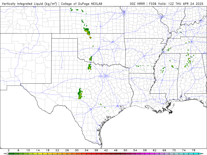Click the legend value '10'
The image size is (207, 155).
click(28, 150)
